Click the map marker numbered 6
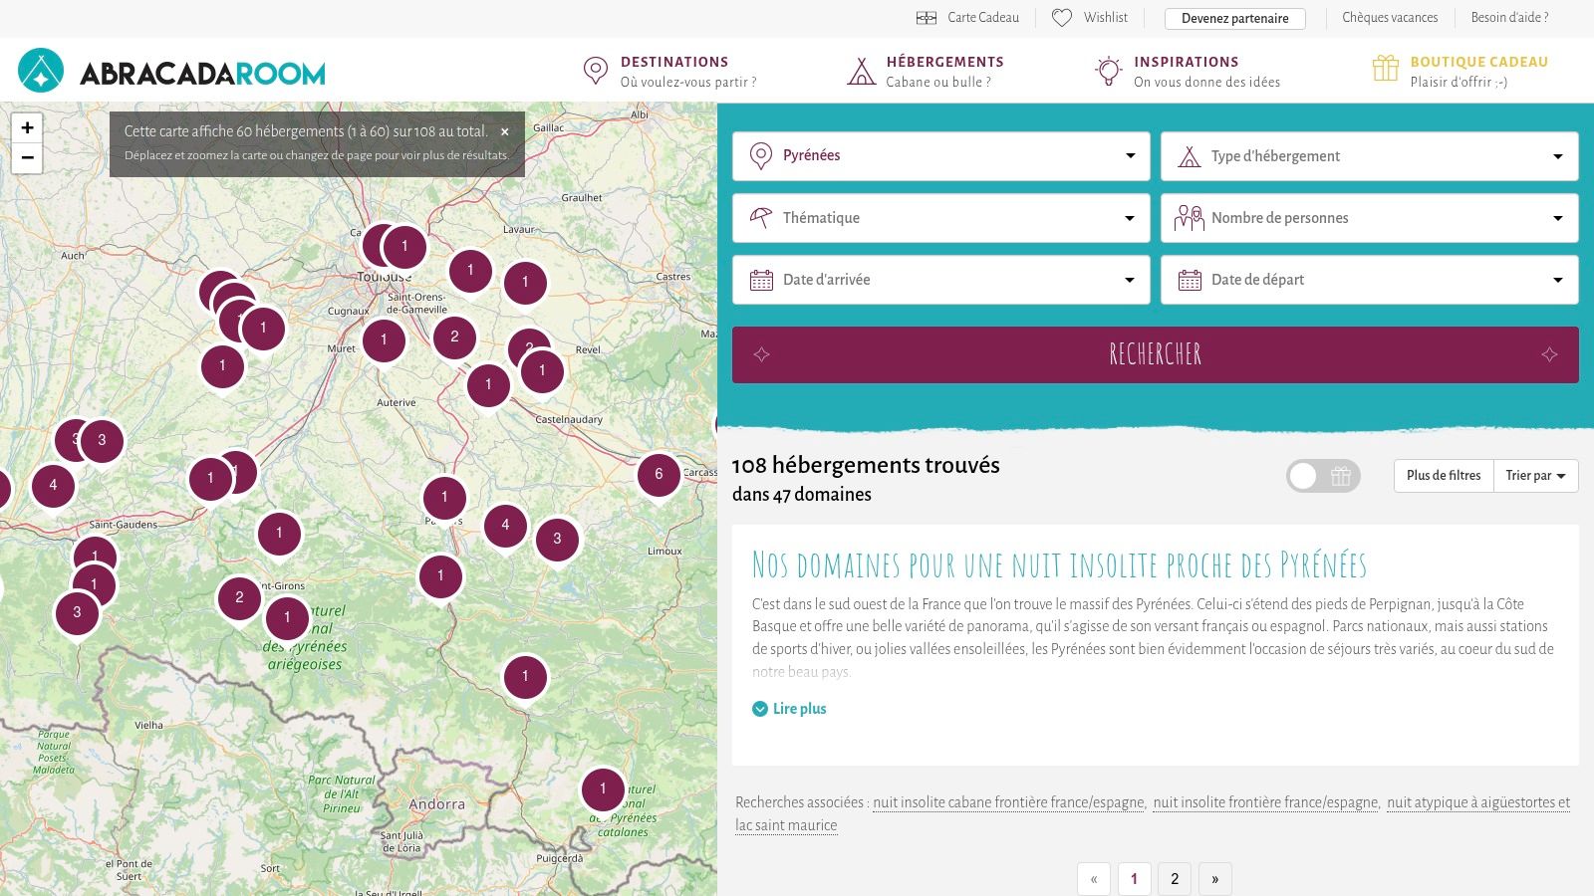Screen dimensions: 1594x896 click(x=659, y=476)
